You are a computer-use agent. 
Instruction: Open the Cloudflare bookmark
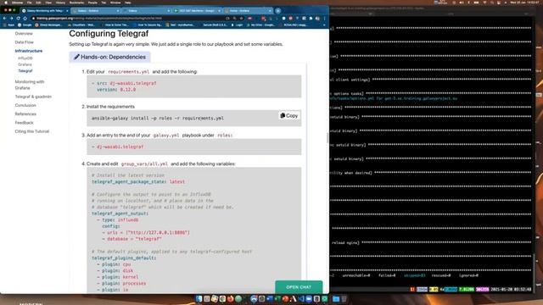click(x=81, y=25)
